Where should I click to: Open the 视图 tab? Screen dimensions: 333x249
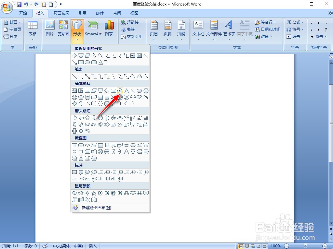point(134,13)
